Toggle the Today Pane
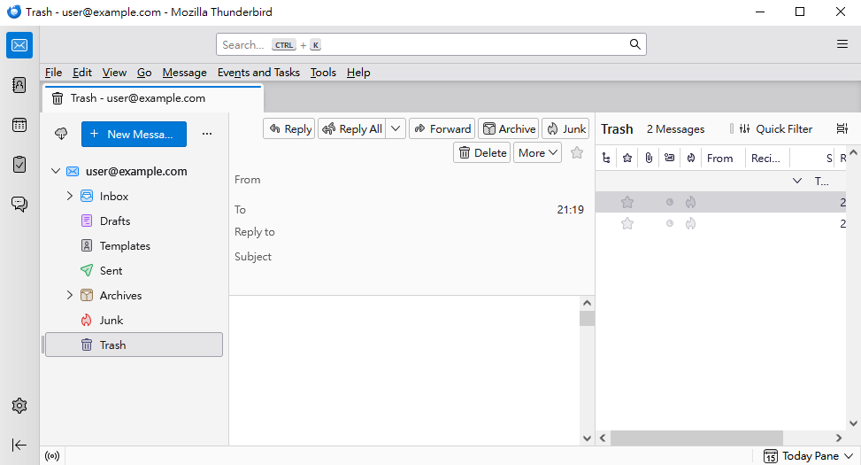Viewport: 861px width, 465px height. (x=808, y=456)
